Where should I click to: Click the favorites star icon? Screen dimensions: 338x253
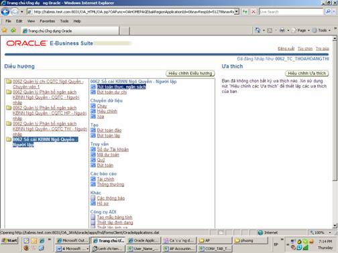coord(4,30)
